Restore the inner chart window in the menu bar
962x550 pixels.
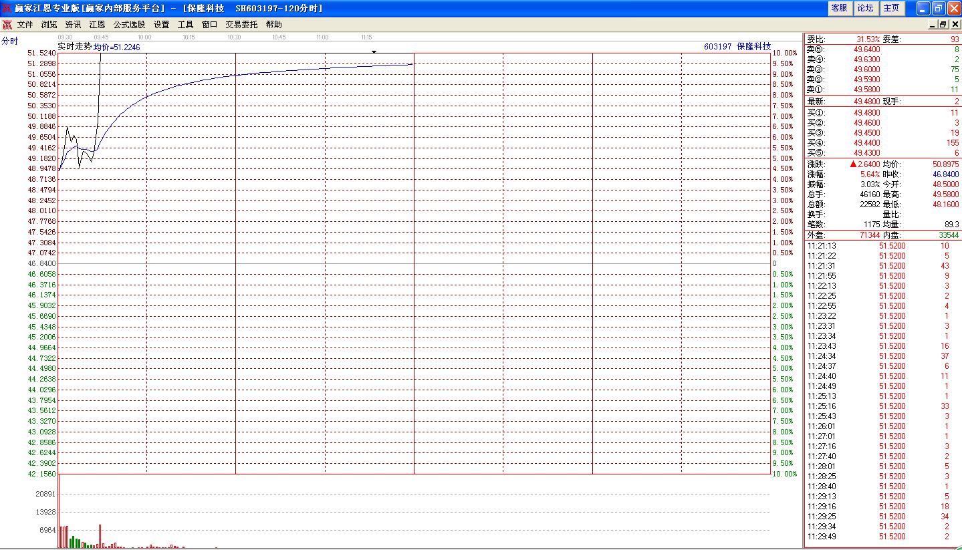click(x=943, y=25)
